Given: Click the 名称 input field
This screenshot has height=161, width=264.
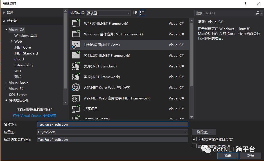Looking at the screenshot, I should [112, 124].
